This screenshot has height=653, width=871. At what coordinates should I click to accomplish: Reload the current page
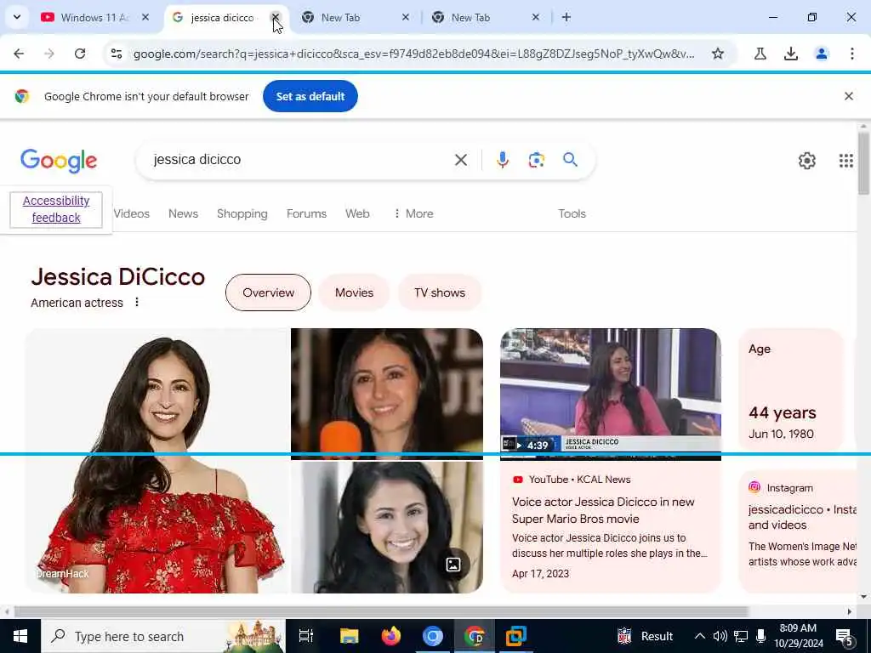point(80,54)
